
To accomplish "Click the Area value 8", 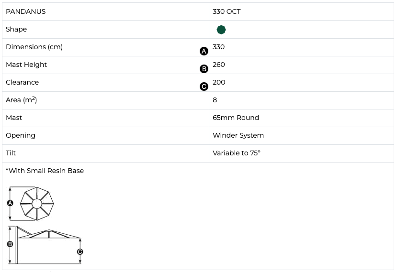I will (215, 100).
